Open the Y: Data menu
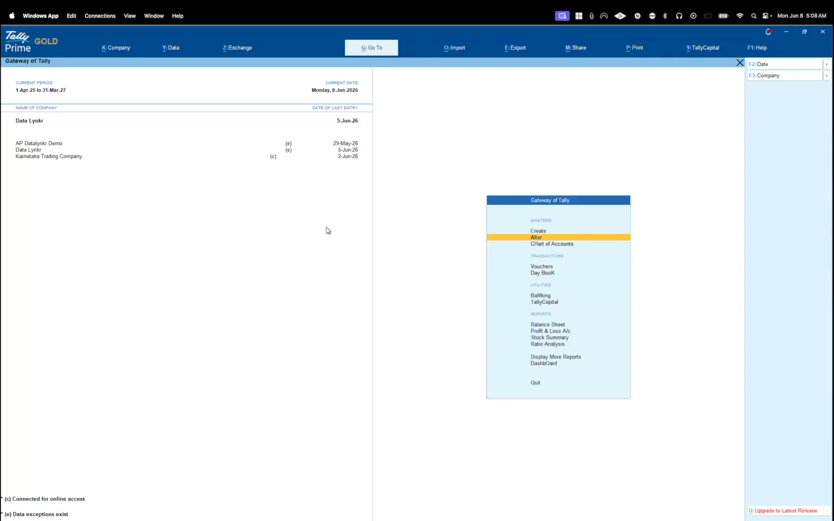The width and height of the screenshot is (834, 521). 171,48
